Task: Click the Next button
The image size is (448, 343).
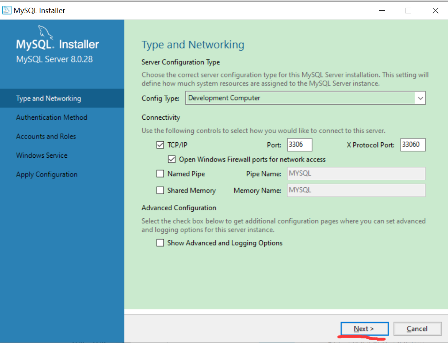Action: click(x=364, y=329)
